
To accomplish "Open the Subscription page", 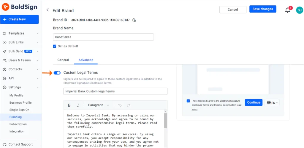I will pyautogui.click(x=18, y=124).
